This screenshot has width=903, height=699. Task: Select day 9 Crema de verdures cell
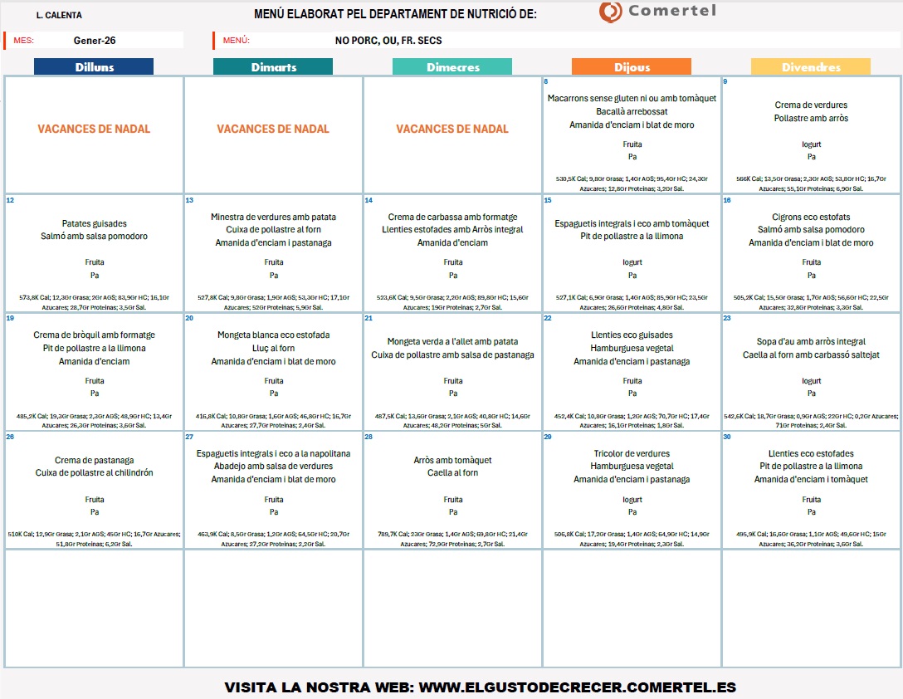point(811,134)
